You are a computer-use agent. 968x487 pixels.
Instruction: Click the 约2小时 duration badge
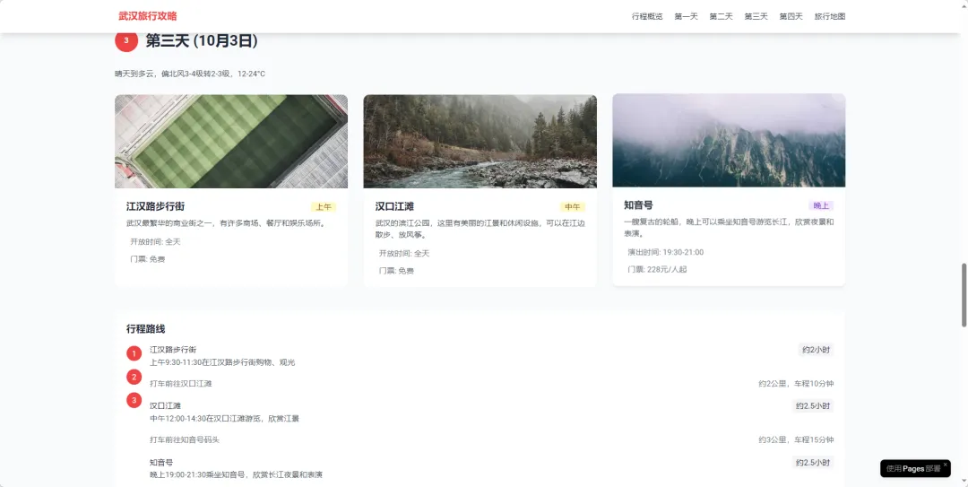pyautogui.click(x=816, y=350)
